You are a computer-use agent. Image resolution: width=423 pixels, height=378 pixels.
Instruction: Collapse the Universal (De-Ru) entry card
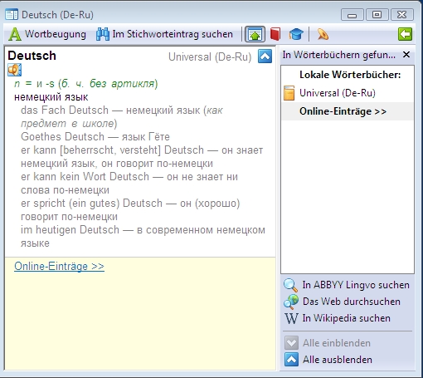265,56
